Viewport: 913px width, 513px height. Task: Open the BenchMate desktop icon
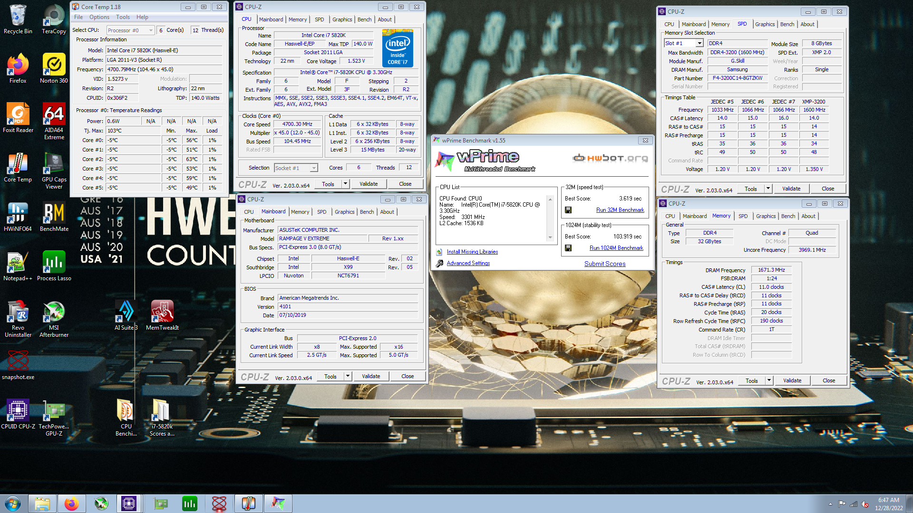(x=54, y=217)
